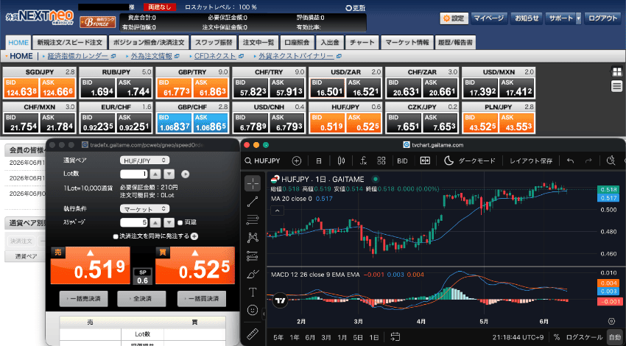Decrease Lot数 with down arrow

pos(169,174)
